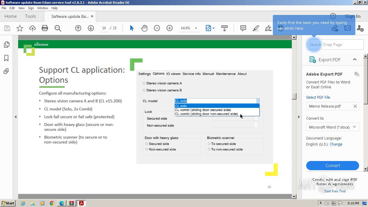The height and width of the screenshot is (207, 368).
Task: Go to previous page arrow
Action: (x=78, y=28)
